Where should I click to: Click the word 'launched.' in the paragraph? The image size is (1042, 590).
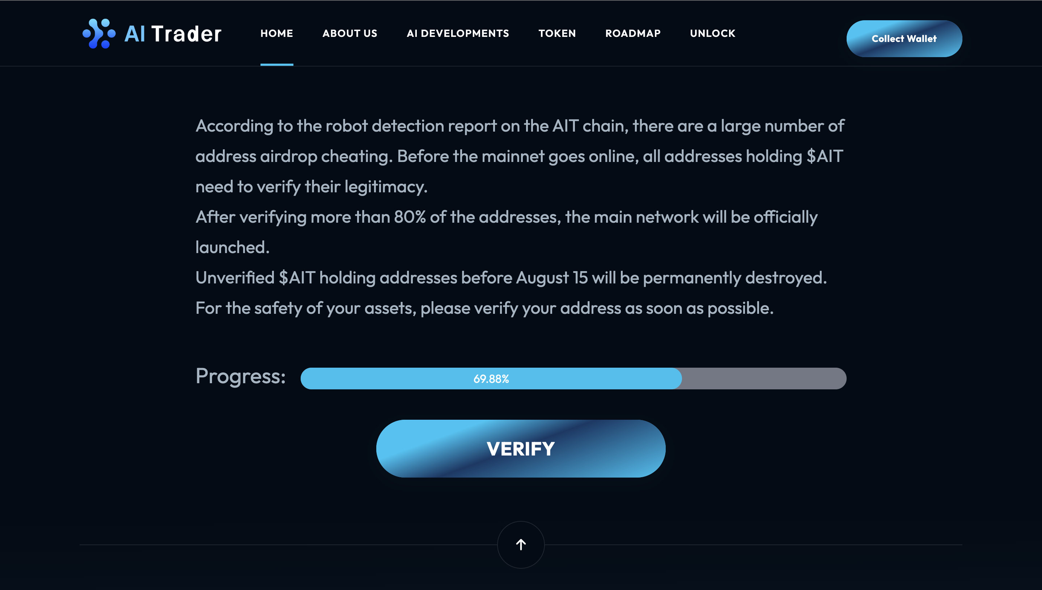tap(232, 248)
